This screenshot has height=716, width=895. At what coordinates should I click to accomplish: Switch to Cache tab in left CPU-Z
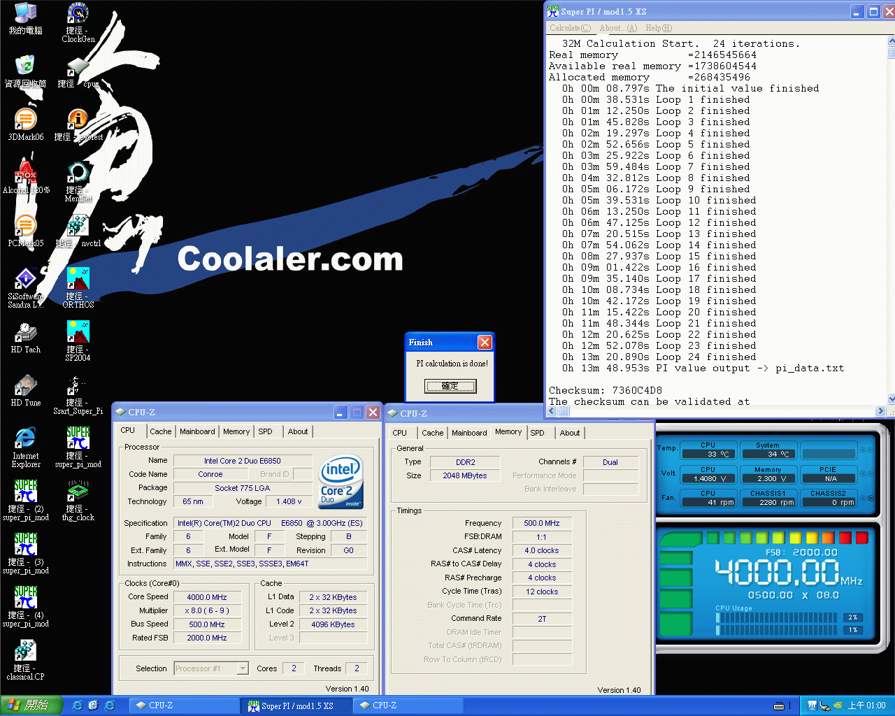pyautogui.click(x=160, y=431)
